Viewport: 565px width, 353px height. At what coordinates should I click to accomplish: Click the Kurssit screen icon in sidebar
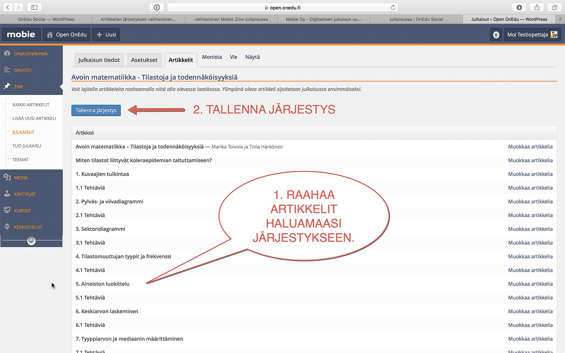(x=7, y=210)
